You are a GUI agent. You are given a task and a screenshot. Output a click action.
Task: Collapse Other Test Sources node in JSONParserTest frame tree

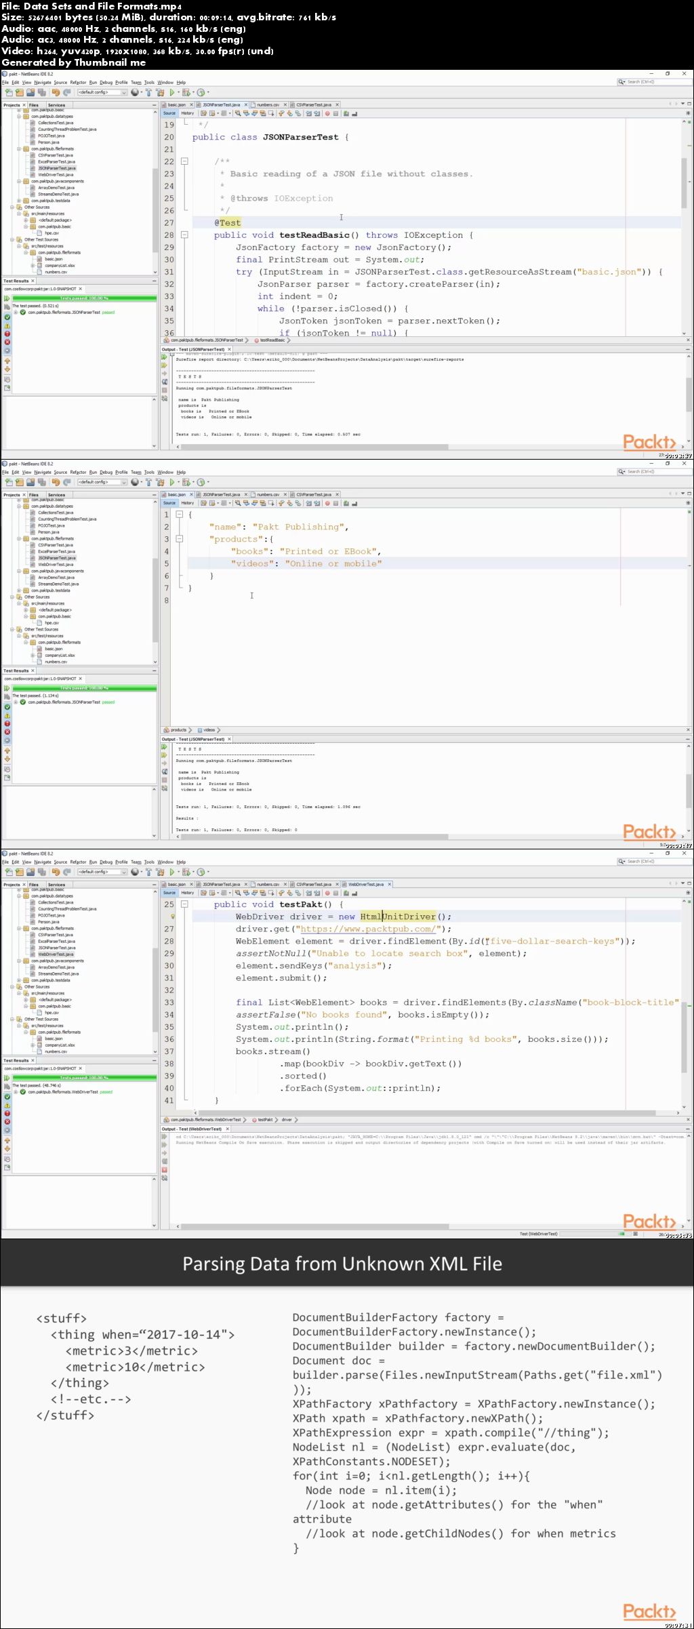[12, 239]
